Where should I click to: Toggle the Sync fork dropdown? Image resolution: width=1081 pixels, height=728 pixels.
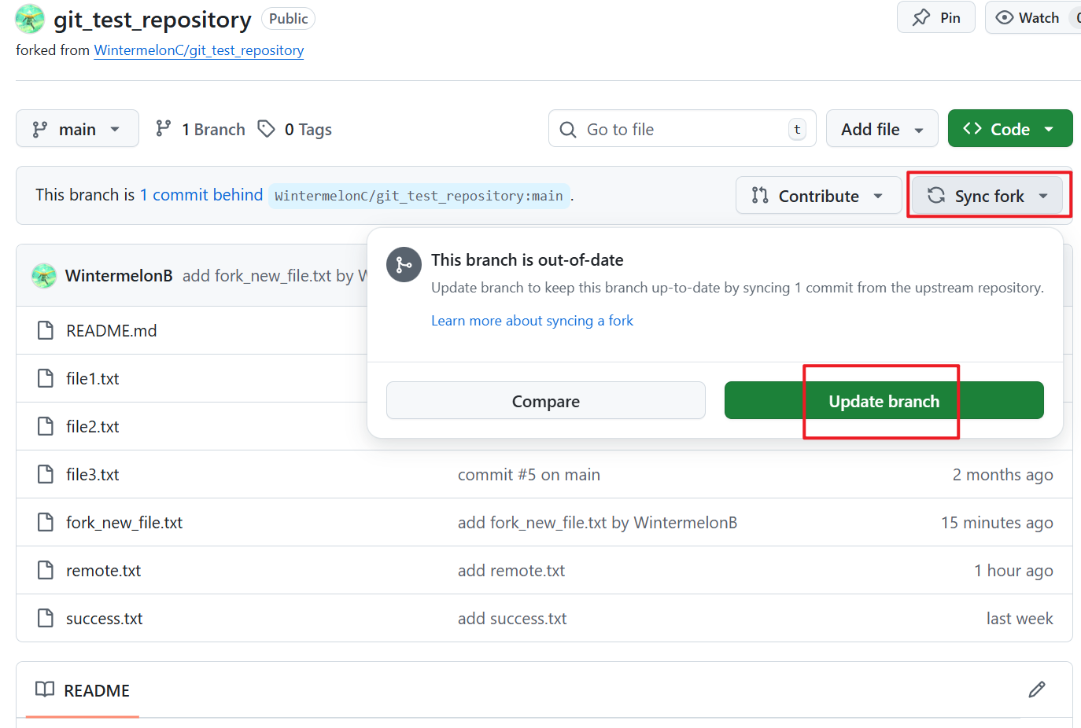tap(987, 196)
